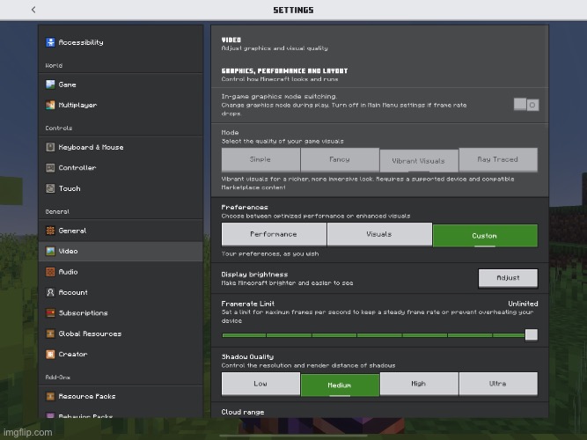Open the Creator settings label
The height and width of the screenshot is (440, 587).
click(73, 355)
